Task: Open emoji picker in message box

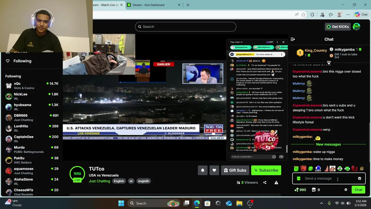Action: coord(359,179)
